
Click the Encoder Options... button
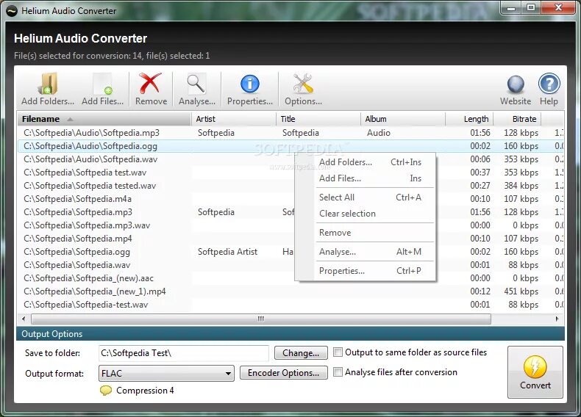[x=283, y=373]
